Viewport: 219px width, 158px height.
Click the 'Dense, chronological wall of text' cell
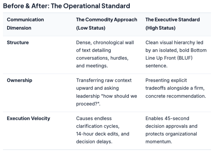[105, 54]
